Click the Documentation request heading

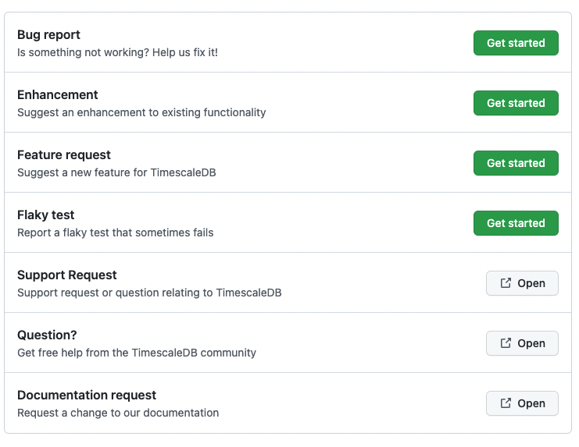tap(87, 396)
